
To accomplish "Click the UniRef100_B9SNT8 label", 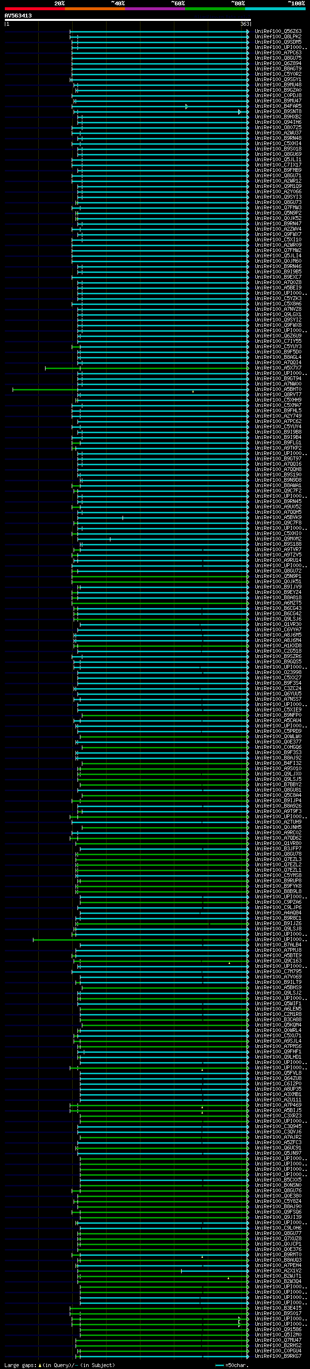I will (278, 112).
